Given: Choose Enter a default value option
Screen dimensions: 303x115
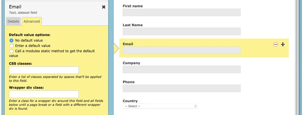Looking at the screenshot, I should 11,46.
